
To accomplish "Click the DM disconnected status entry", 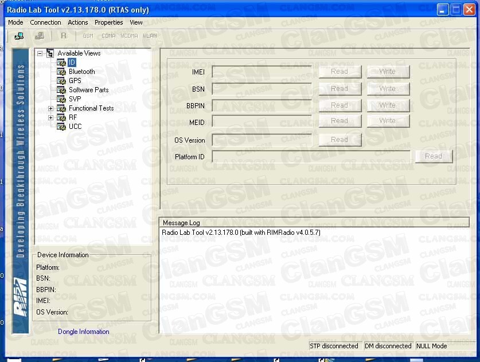I will coord(388,346).
